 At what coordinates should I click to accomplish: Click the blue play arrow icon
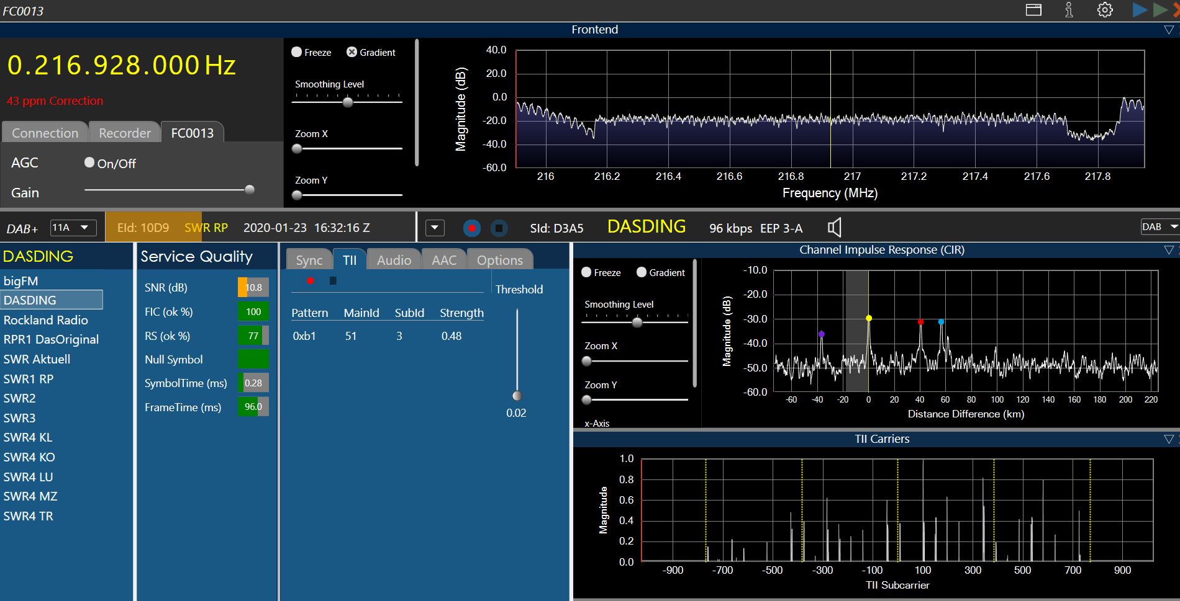[1140, 10]
